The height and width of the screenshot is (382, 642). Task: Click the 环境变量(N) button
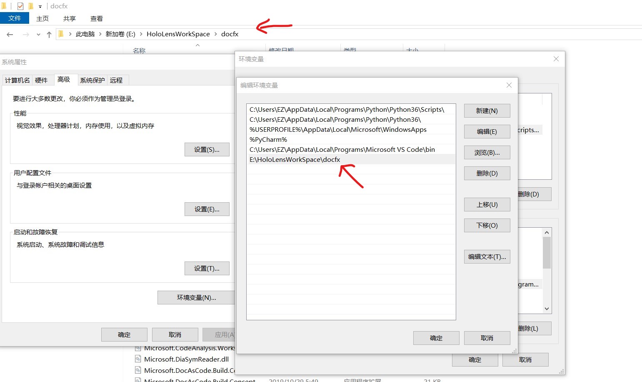[195, 297]
